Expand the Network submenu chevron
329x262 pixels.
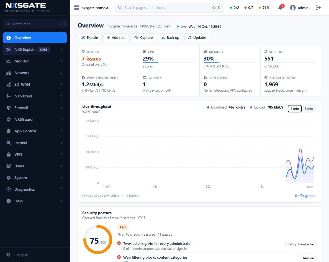tap(62, 73)
